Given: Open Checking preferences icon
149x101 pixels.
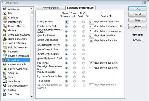Looking at the screenshot, I should 5,17.
